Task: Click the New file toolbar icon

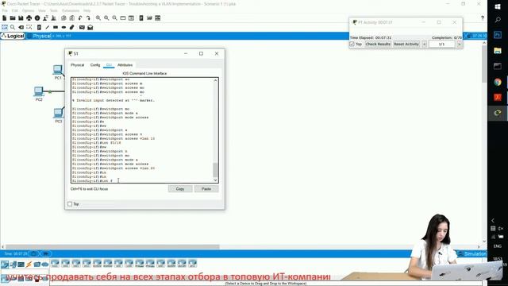Action: coord(5,18)
